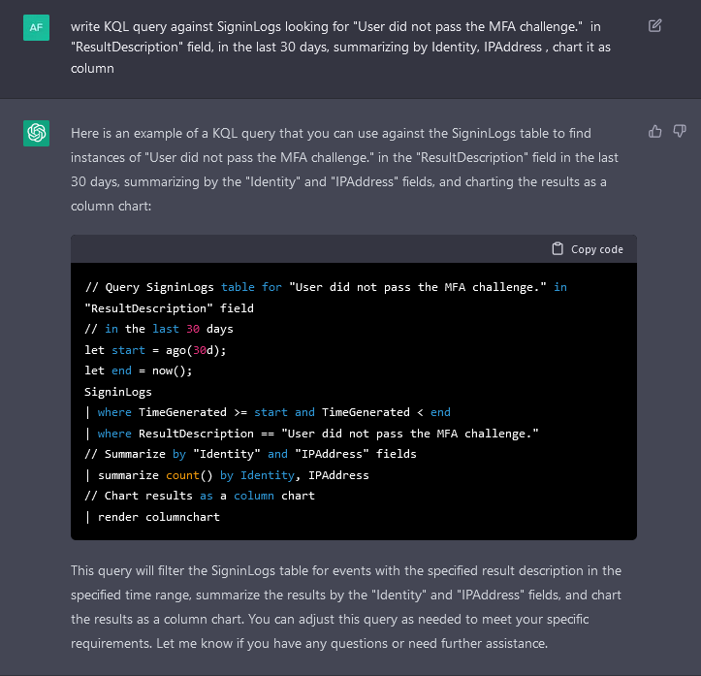
Task: Click the ChatGPT logo avatar
Action: (36, 134)
